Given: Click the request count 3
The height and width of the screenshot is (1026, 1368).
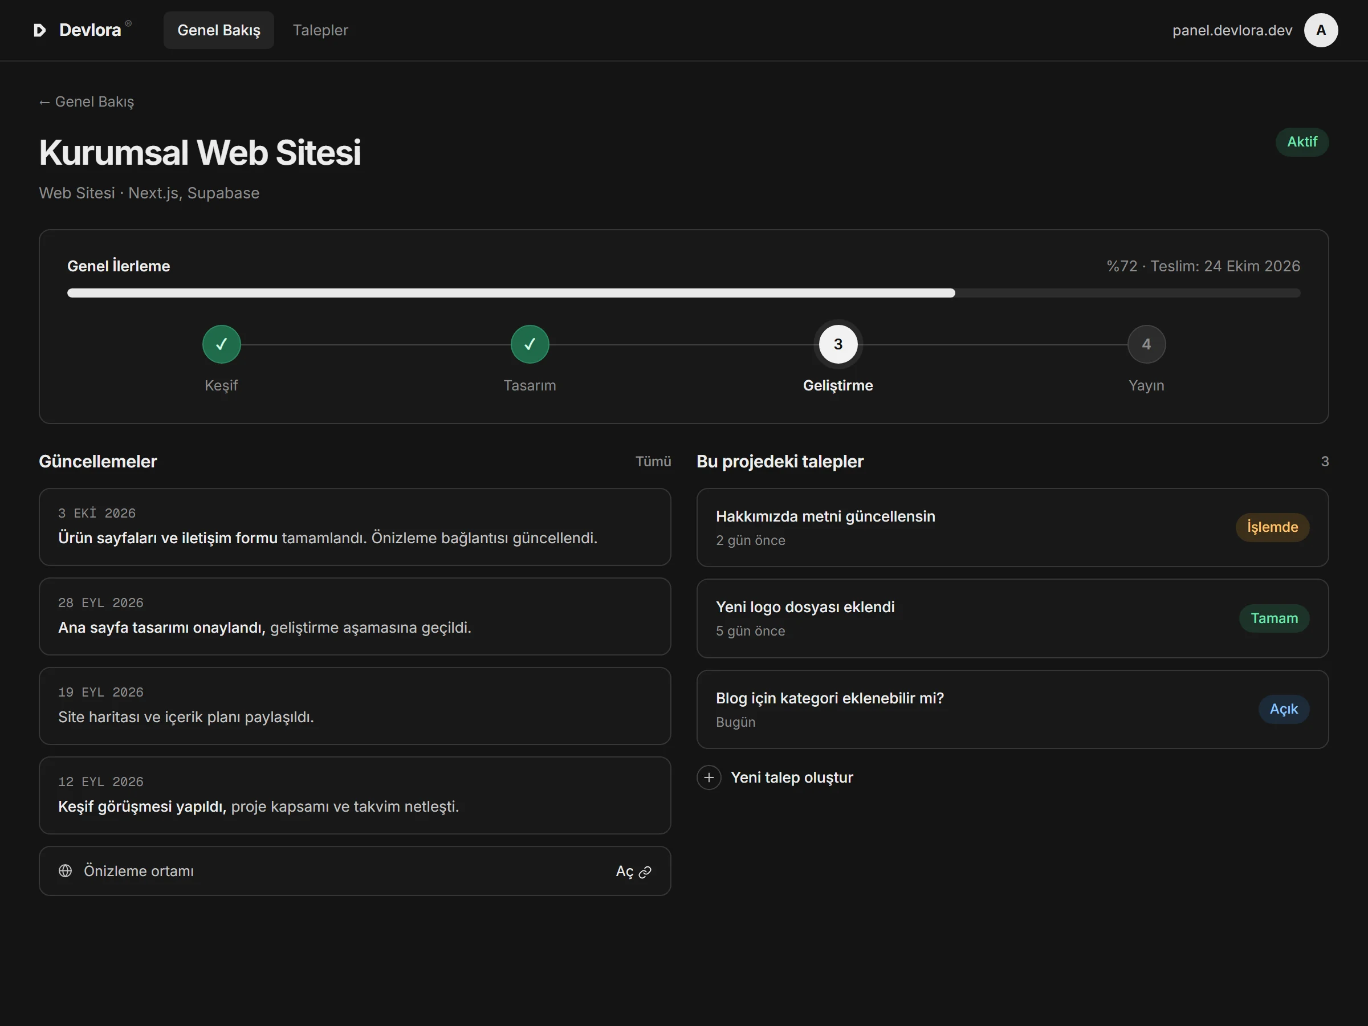Looking at the screenshot, I should tap(1324, 461).
